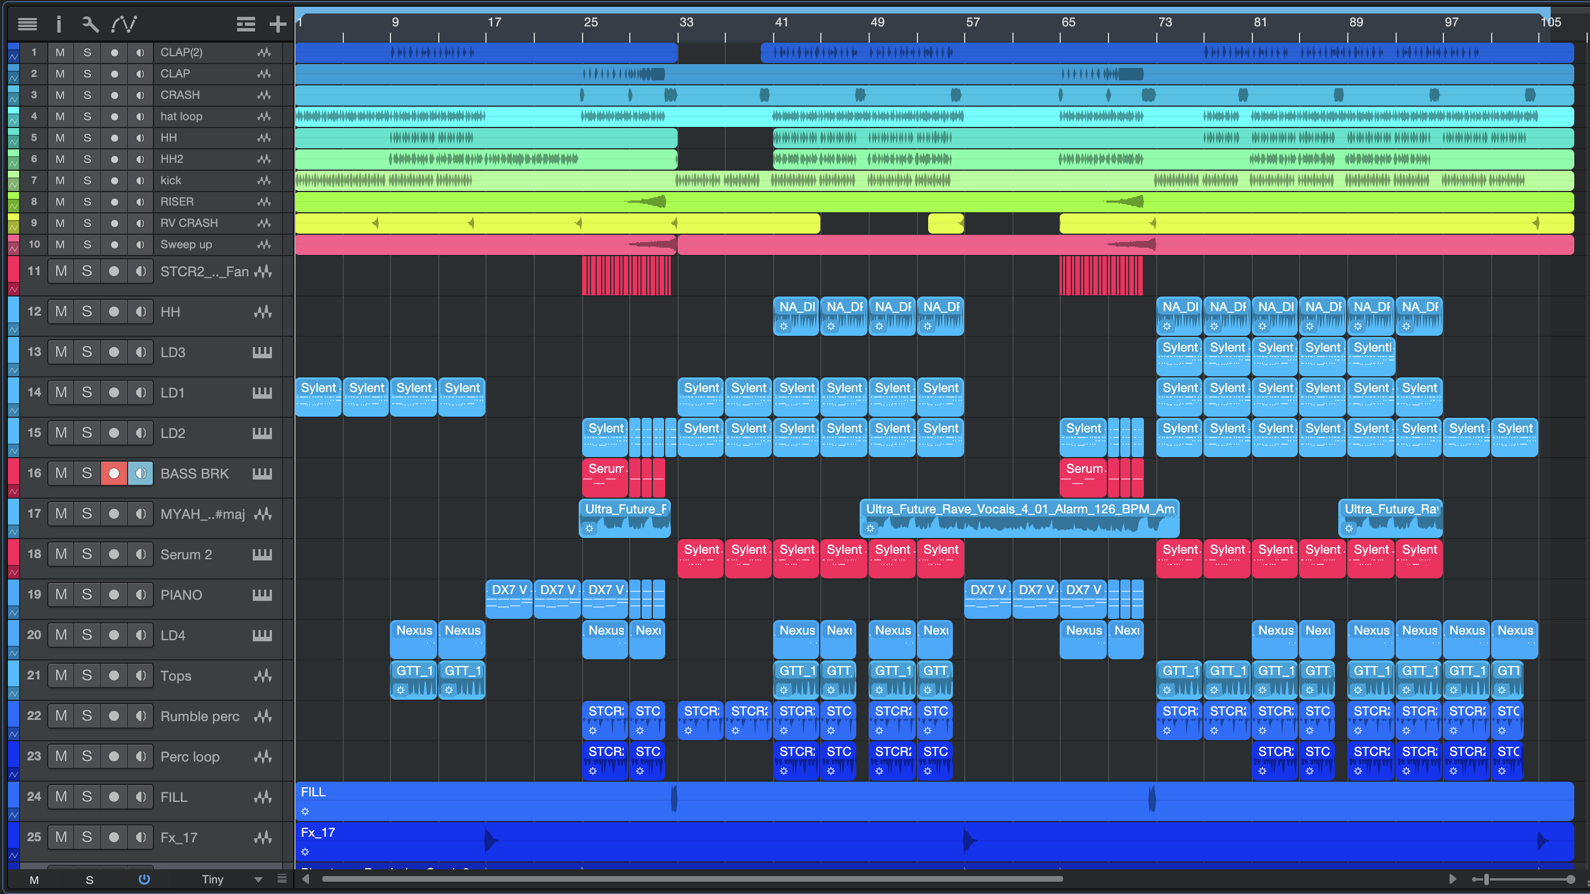
Task: Click the waveform icon on Sweep up track
Action: pyautogui.click(x=264, y=244)
